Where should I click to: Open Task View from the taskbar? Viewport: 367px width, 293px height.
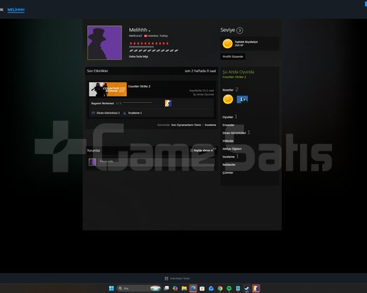(166, 288)
